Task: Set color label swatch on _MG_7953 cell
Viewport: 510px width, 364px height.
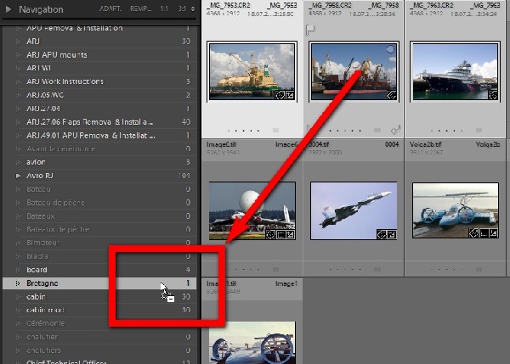Action: [x=275, y=131]
